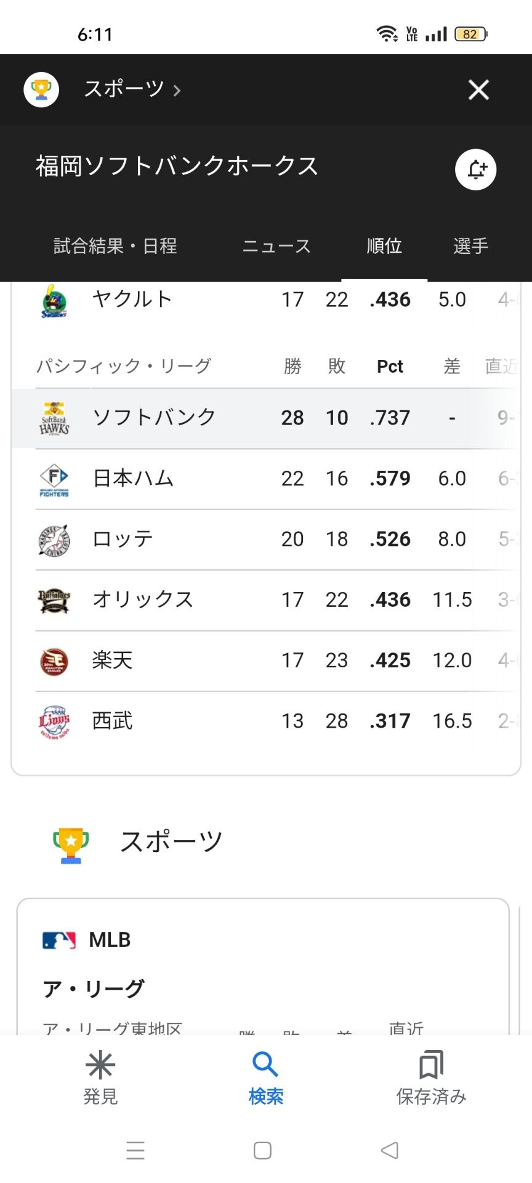Open the 発見 bottom navigation item

tap(100, 1078)
